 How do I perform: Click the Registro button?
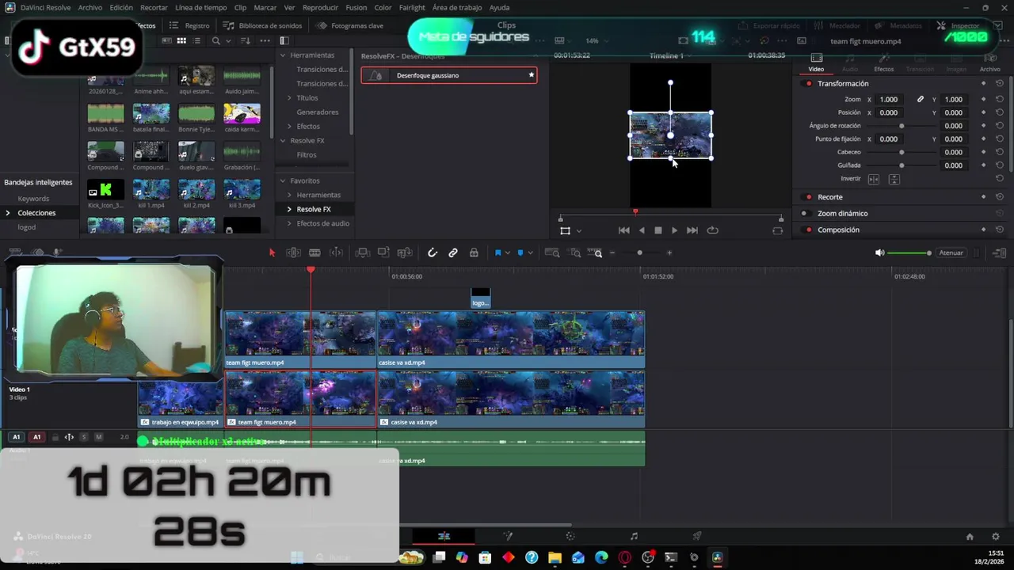pyautogui.click(x=189, y=25)
